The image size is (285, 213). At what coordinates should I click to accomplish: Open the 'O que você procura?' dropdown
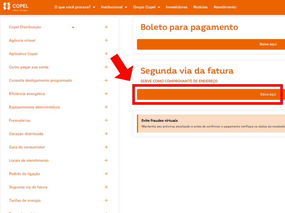click(74, 7)
